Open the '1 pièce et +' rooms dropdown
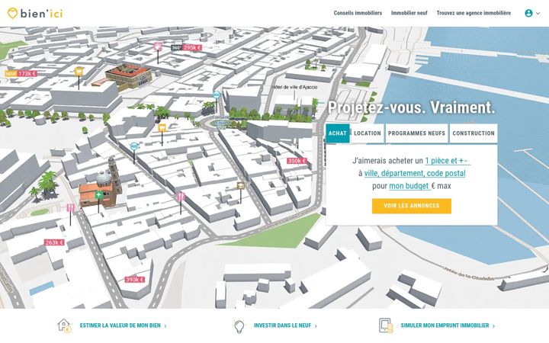549x343 pixels. (x=447, y=161)
